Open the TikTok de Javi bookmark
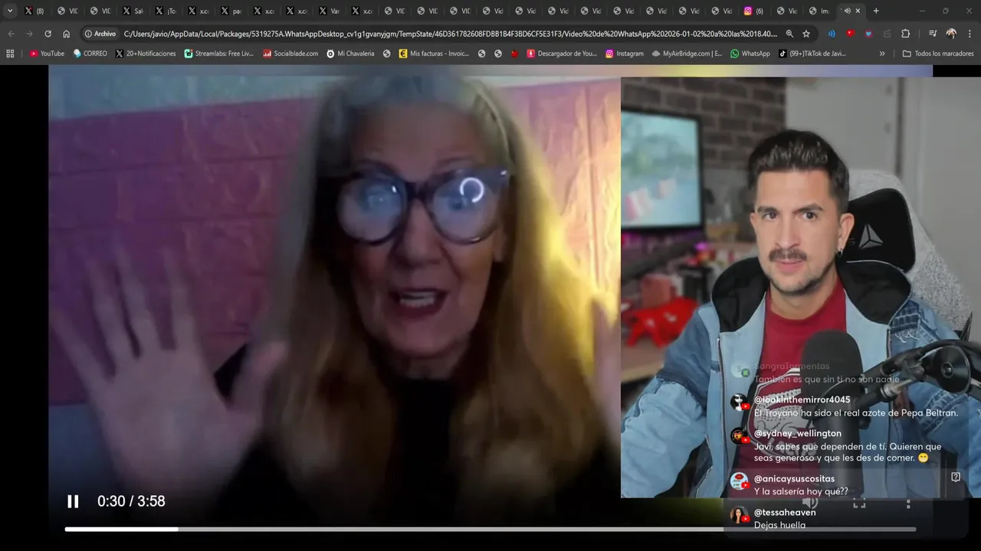The width and height of the screenshot is (981, 551). tap(812, 54)
